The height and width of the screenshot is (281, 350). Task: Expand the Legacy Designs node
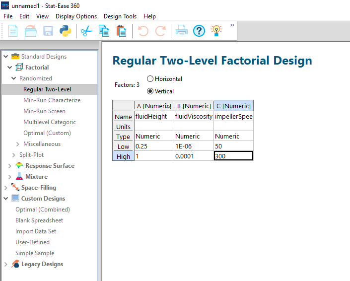pos(6,264)
